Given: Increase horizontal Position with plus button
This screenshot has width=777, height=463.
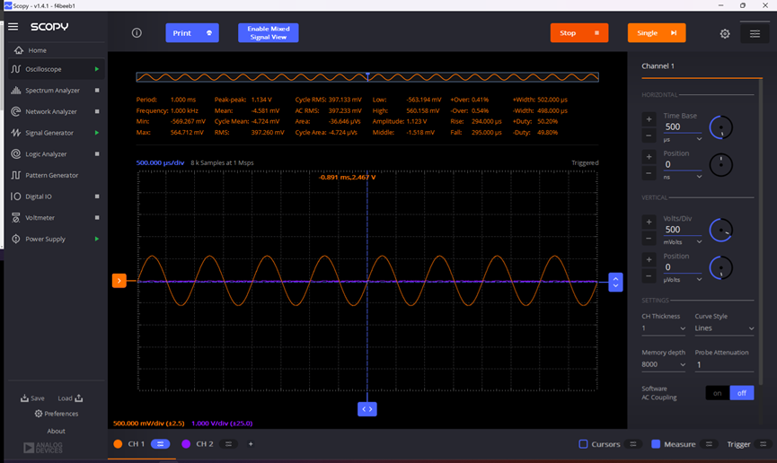Looking at the screenshot, I should [649, 156].
